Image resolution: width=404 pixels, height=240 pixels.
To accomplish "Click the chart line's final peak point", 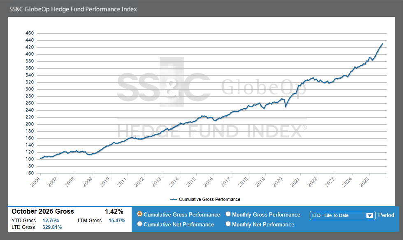I will pyautogui.click(x=382, y=44).
